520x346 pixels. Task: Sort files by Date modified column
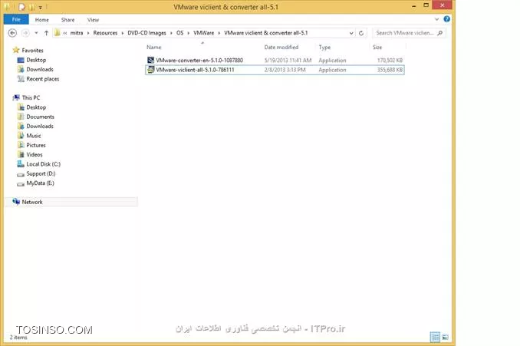281,47
